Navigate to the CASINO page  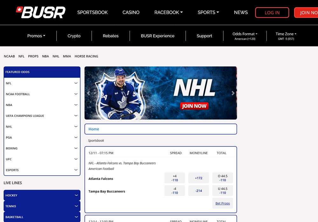(131, 12)
